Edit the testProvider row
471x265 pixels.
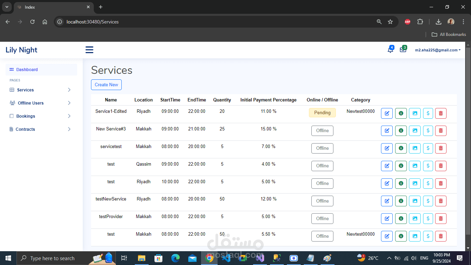pyautogui.click(x=387, y=219)
